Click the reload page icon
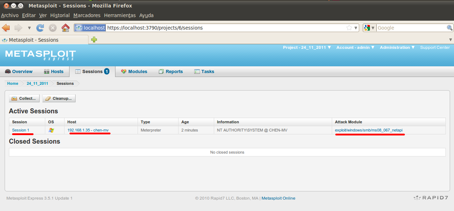The height and width of the screenshot is (211, 454). pyautogui.click(x=40, y=27)
